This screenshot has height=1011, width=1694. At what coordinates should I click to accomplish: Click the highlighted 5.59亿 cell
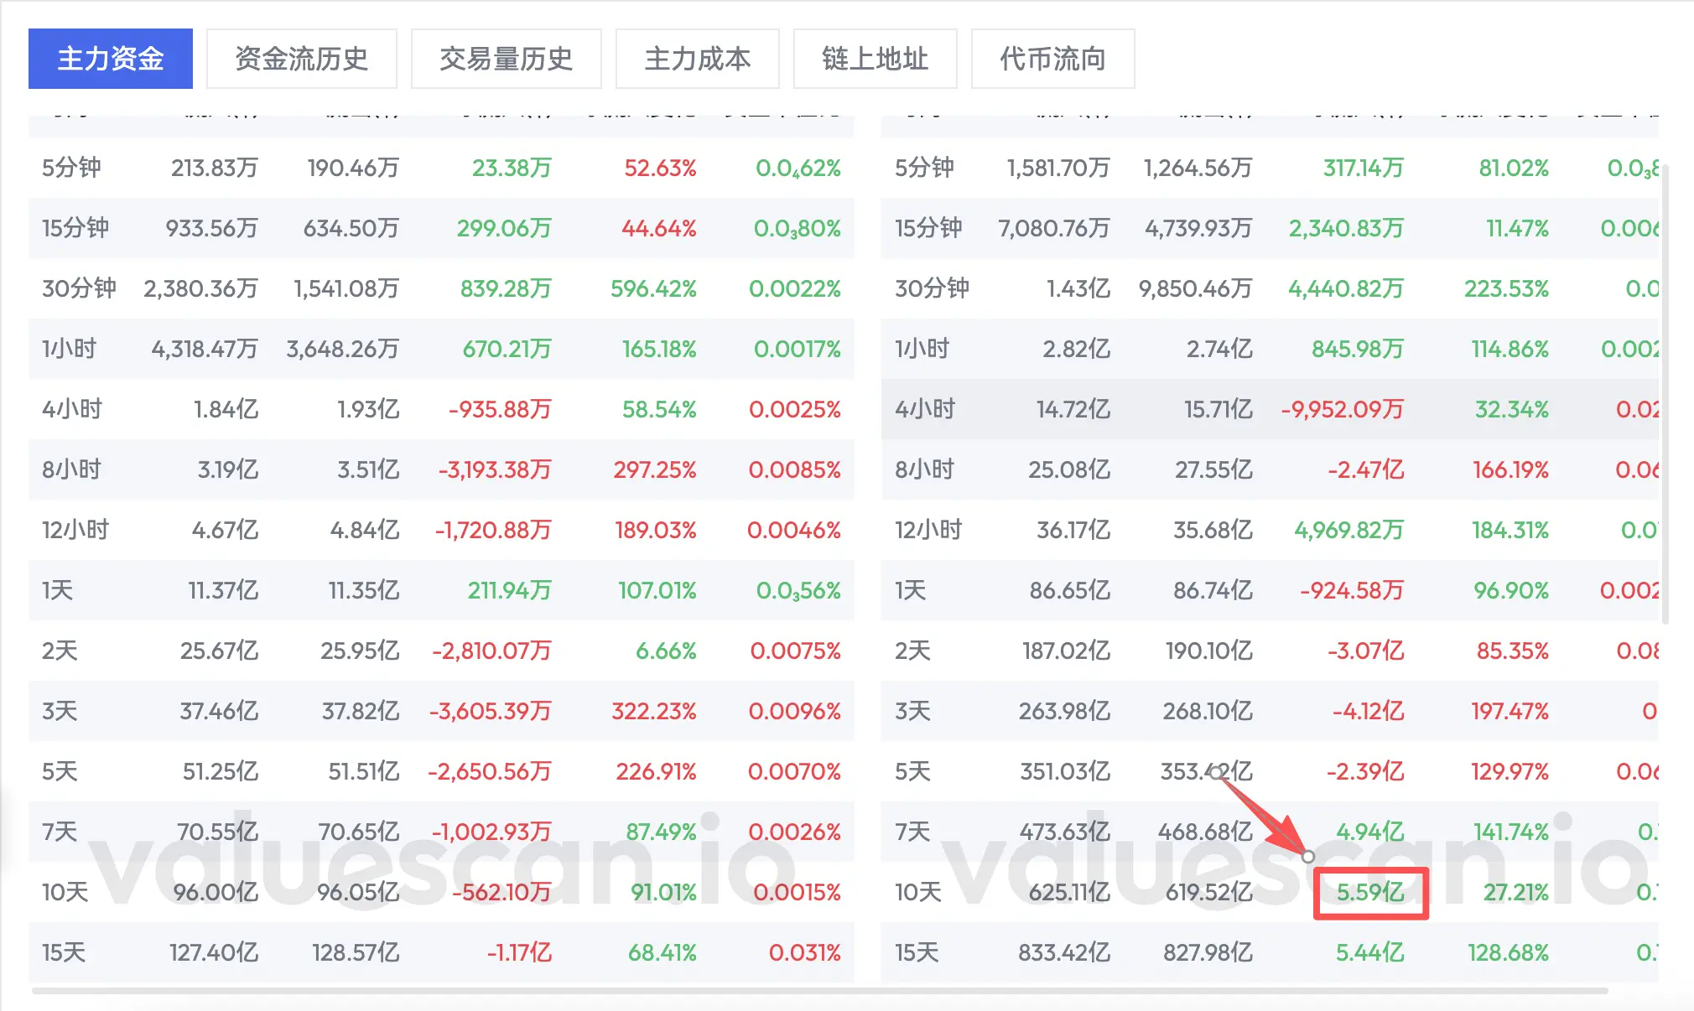(x=1369, y=893)
